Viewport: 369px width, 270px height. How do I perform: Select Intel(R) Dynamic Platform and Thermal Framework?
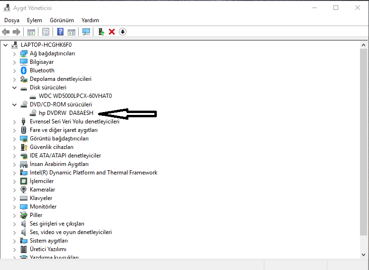93,173
